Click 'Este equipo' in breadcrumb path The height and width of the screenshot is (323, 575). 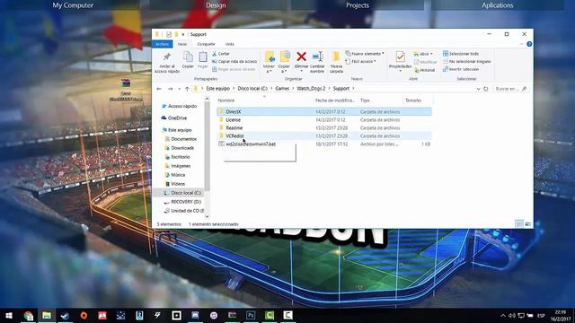pyautogui.click(x=217, y=89)
